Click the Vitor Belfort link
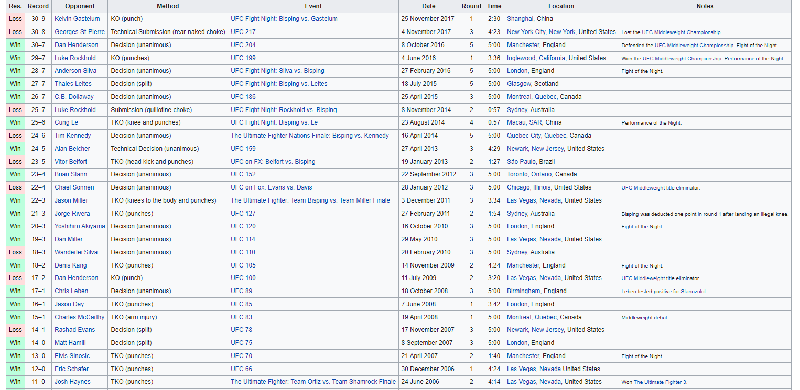 [x=71, y=162]
